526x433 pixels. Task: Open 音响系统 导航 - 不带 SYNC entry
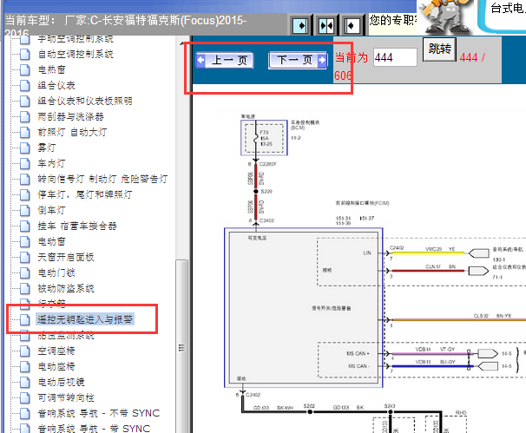pyautogui.click(x=99, y=413)
